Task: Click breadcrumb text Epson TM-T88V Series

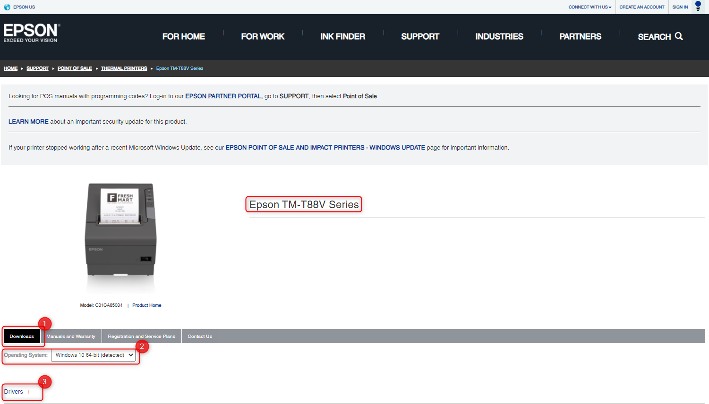Action: 180,68
